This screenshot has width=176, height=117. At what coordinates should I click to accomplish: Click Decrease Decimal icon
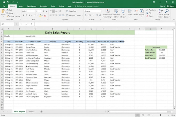coord(100,15)
